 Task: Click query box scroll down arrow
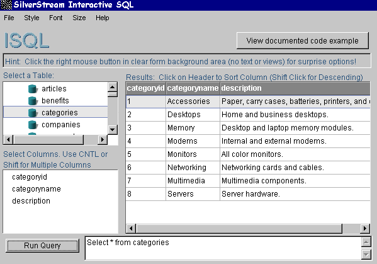click(366, 255)
